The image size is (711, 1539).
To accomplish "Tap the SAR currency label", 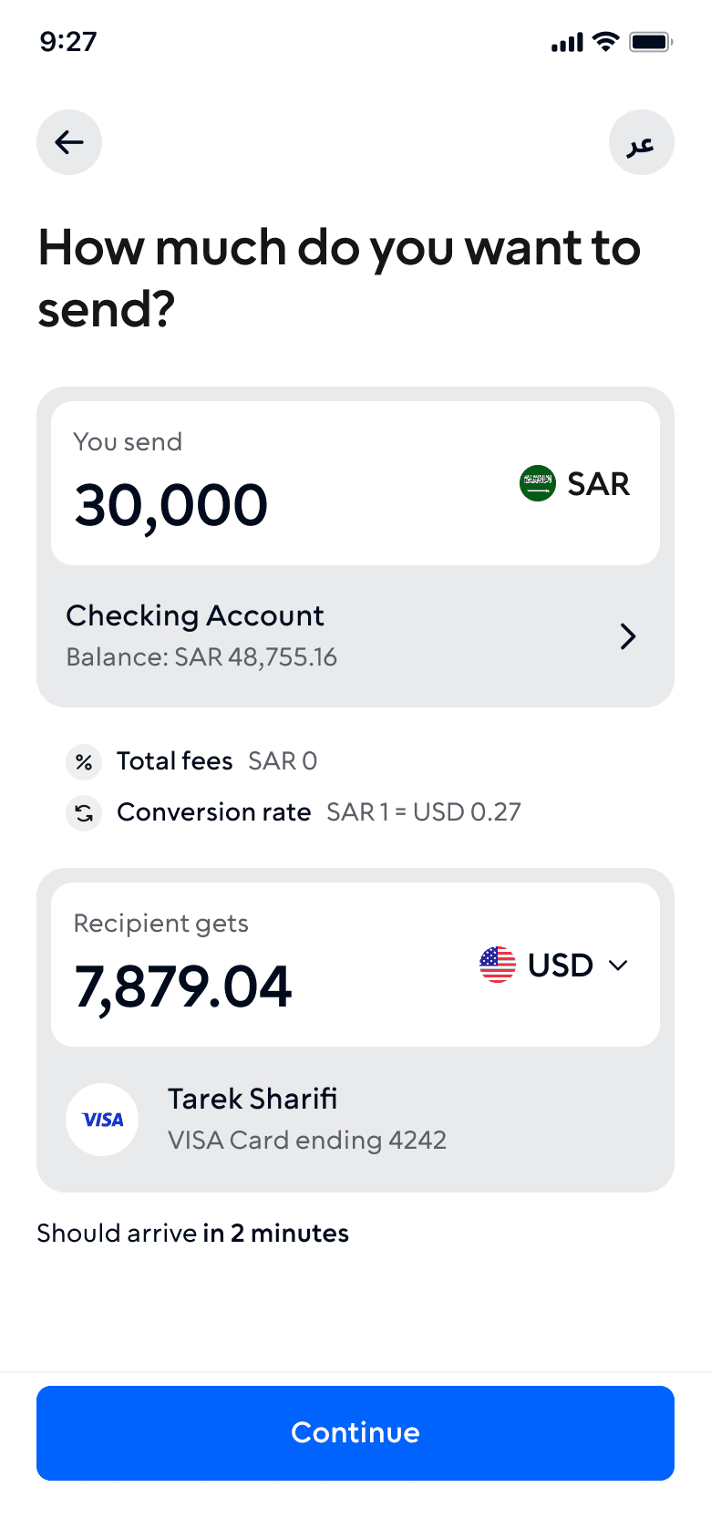I will [x=599, y=484].
